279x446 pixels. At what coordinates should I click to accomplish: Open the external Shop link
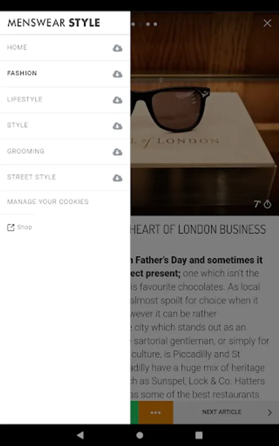coord(19,227)
